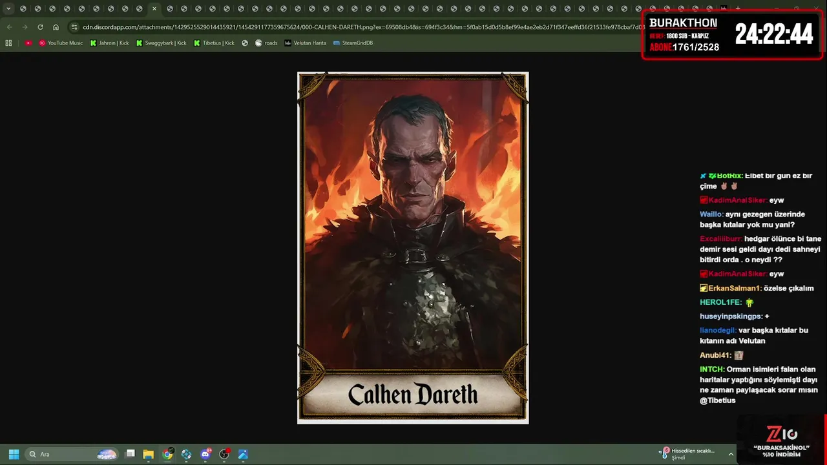Screen dimensions: 827x465
Task: Open File Explorer from the taskbar
Action: [x=149, y=454]
